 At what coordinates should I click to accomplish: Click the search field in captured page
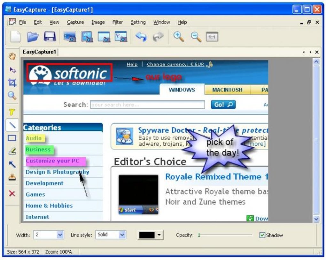click(147, 105)
